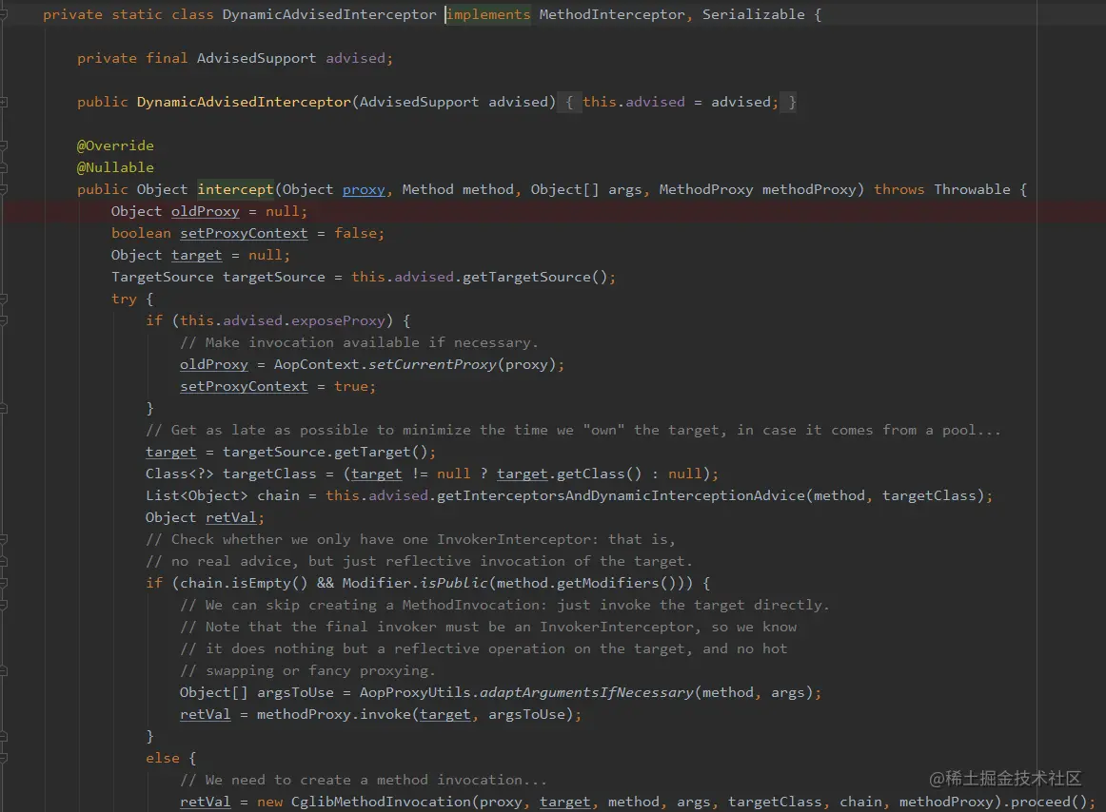This screenshot has height=812, width=1106.
Task: Click the 'Make invocation available if necessary' comment
Action: [x=359, y=342]
